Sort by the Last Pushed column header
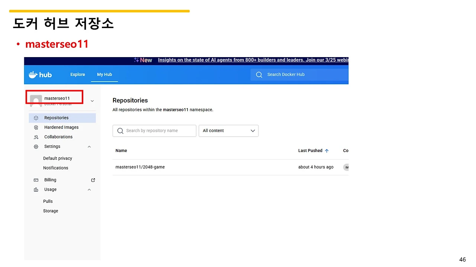The width and height of the screenshot is (476, 267). [x=310, y=151]
